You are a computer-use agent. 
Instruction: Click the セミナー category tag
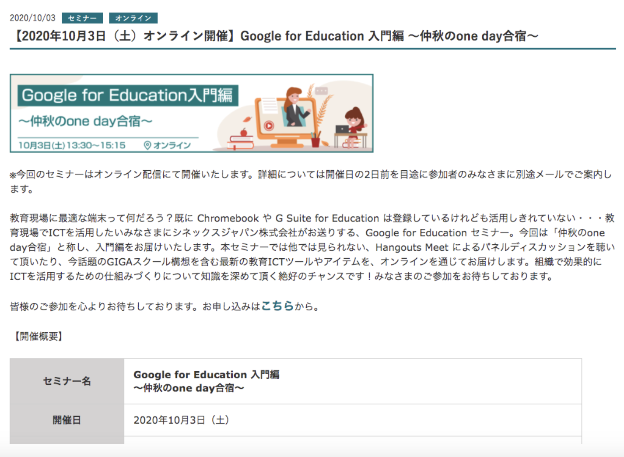[x=82, y=18]
